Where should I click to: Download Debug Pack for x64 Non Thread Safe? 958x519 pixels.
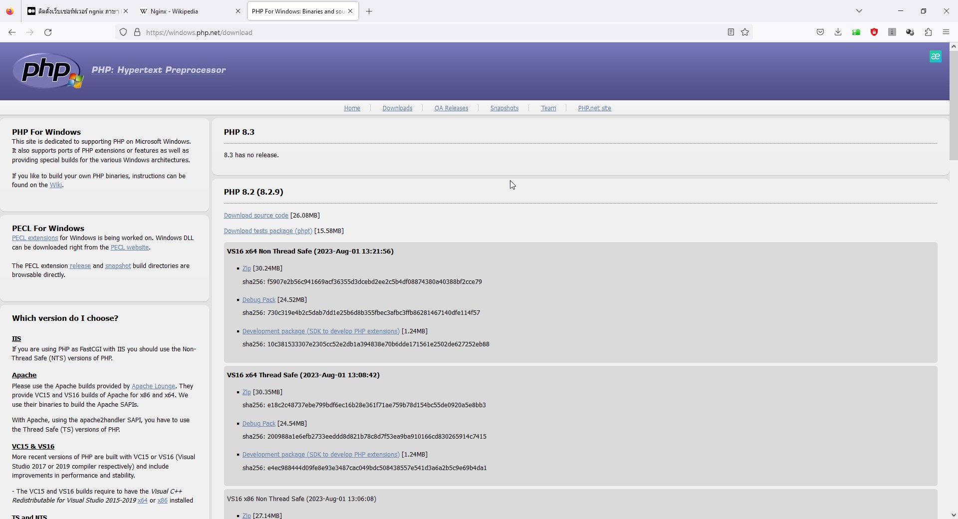(259, 300)
